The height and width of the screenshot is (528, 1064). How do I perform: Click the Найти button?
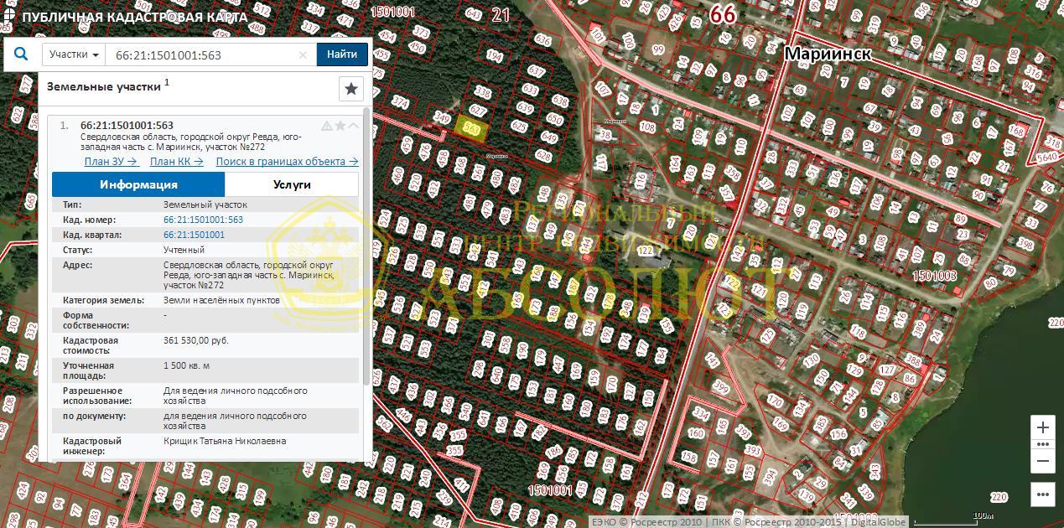(342, 54)
